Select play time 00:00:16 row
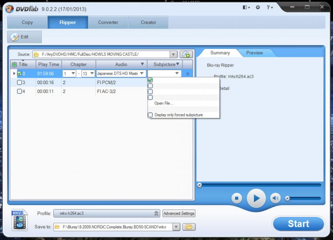Image resolution: width=333 pixels, height=240 pixels. [x=45, y=83]
